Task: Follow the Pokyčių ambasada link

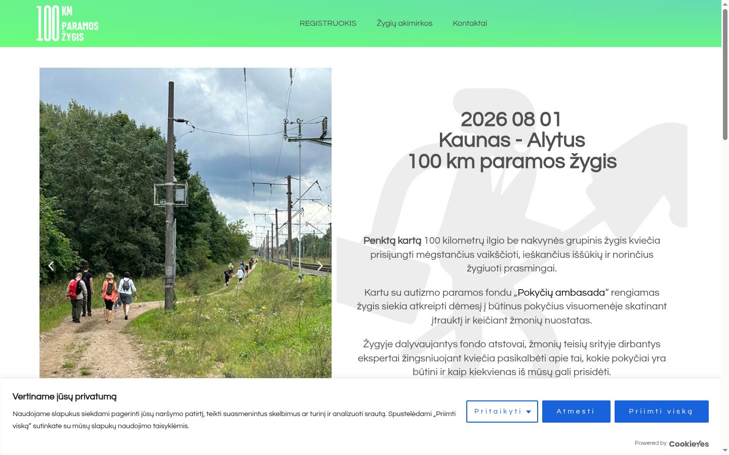Action: [x=561, y=292]
